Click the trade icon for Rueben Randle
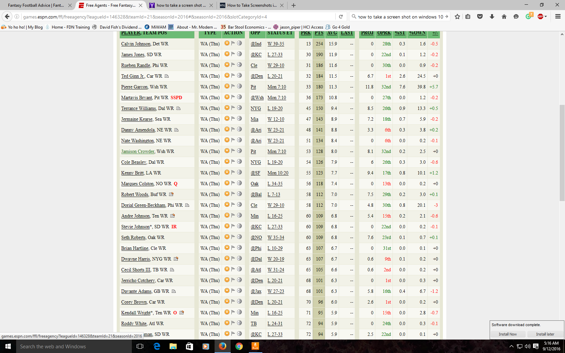 239,65
